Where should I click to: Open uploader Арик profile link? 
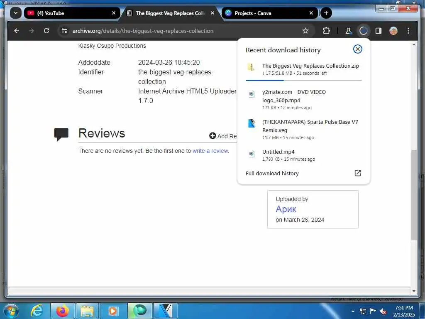(x=286, y=209)
